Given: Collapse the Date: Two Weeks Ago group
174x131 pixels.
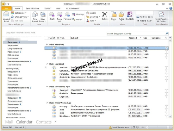Looking at the screenshot, I should pos(47,87).
